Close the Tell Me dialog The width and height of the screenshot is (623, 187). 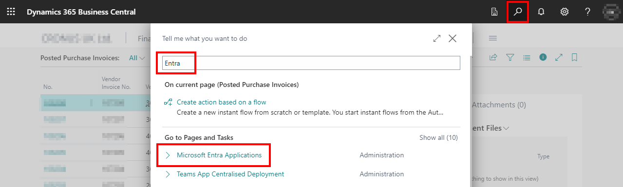453,38
